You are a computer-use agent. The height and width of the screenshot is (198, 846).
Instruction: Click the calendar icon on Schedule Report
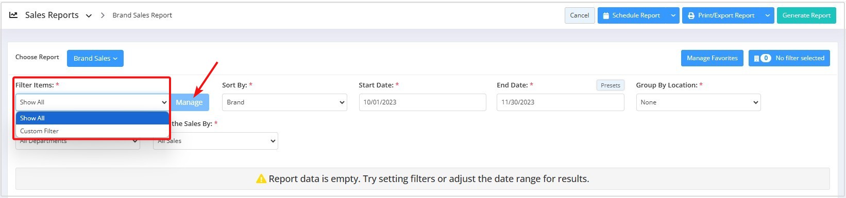coord(606,15)
